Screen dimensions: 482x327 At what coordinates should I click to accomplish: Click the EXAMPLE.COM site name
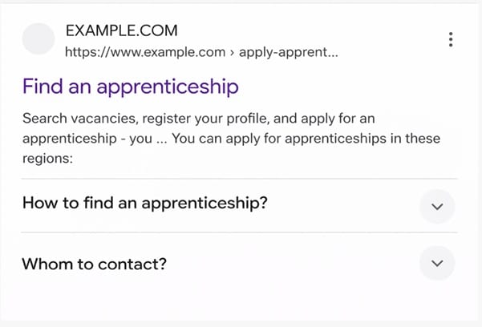120,31
